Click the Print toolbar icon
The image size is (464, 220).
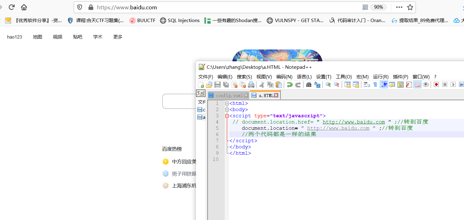251,85
